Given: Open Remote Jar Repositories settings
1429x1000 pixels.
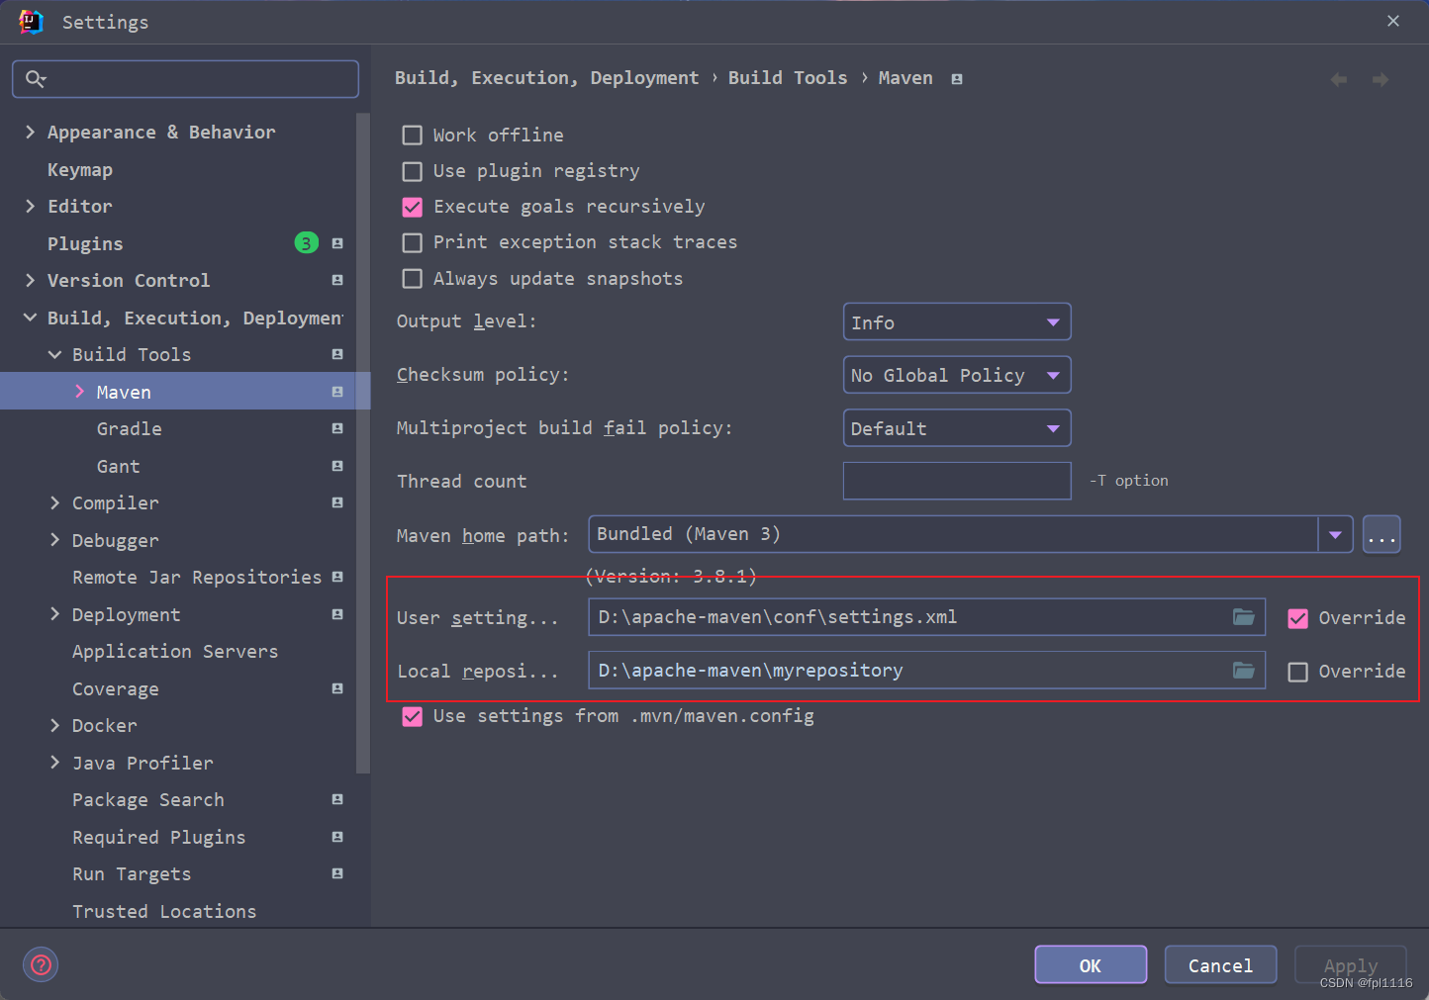Looking at the screenshot, I should [x=197, y=577].
